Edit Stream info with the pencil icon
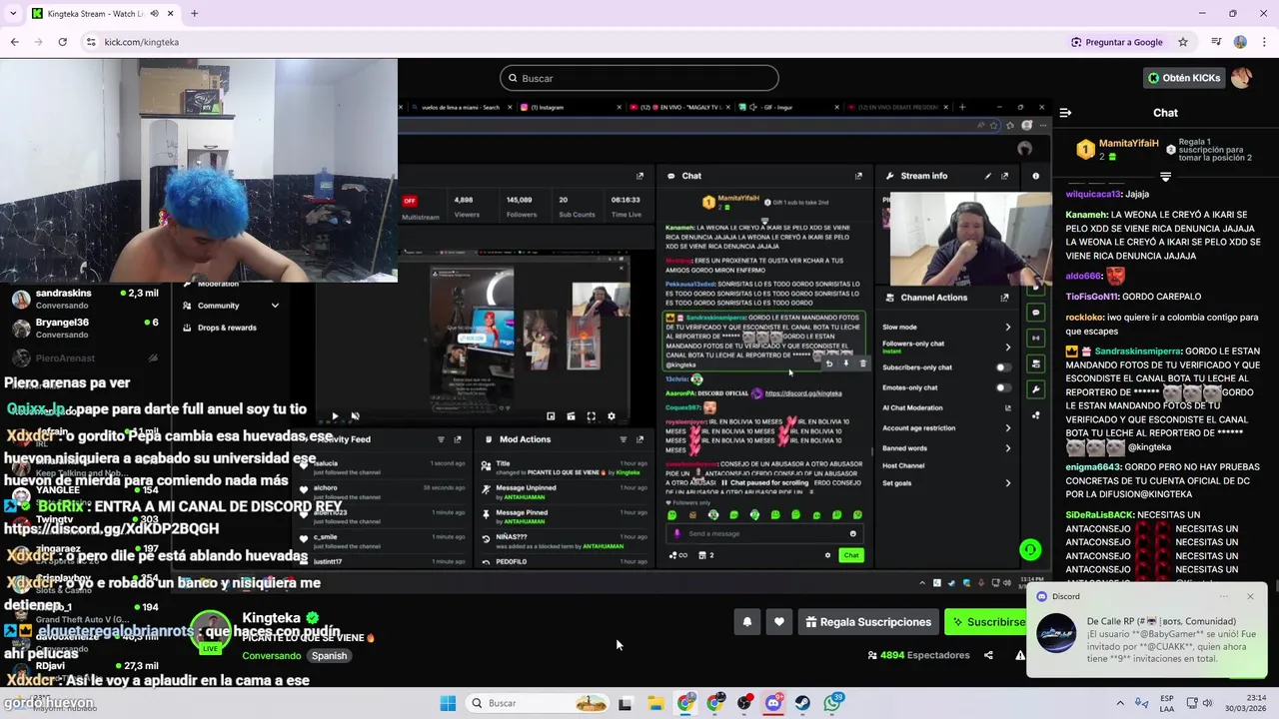 tap(988, 176)
